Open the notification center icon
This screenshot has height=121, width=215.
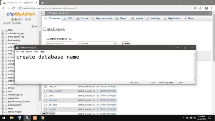[x=210, y=118]
